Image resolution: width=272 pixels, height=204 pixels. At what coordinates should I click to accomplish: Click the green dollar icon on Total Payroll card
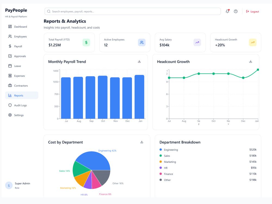[86, 42]
